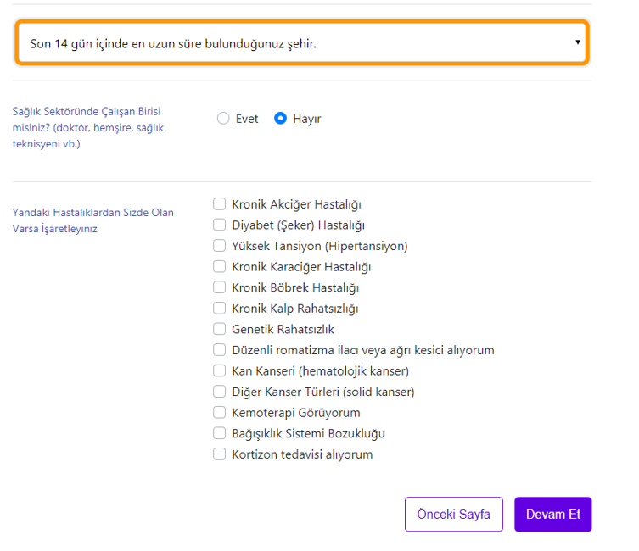Click the dropdown arrow of city selector
639x551 pixels.
pos(577,42)
